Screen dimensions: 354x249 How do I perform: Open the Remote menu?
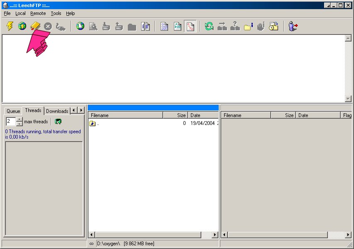pos(38,13)
